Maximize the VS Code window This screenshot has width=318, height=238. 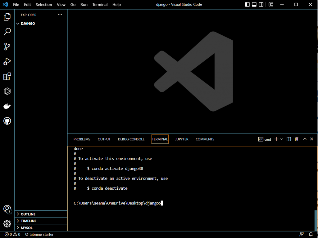click(296, 4)
